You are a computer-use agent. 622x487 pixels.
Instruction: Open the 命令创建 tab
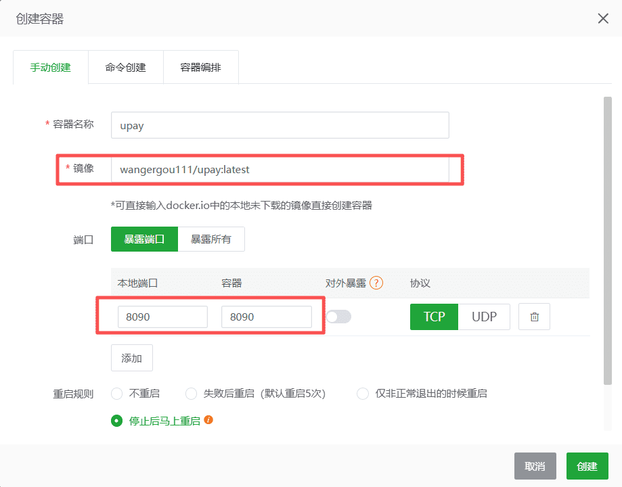point(126,68)
